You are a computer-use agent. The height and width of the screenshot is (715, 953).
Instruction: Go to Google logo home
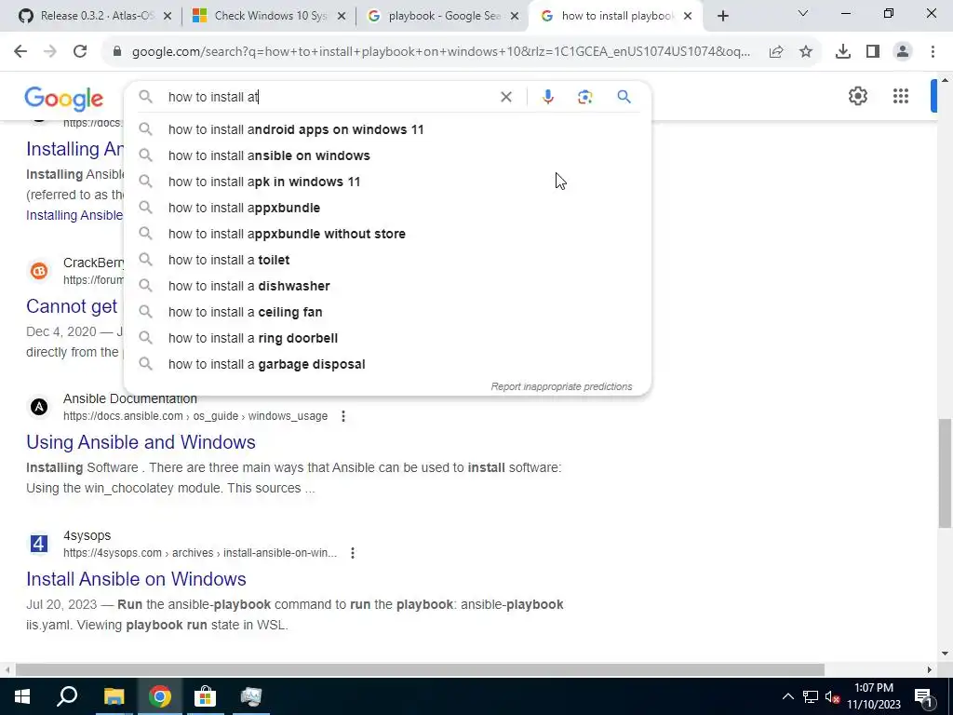[64, 98]
